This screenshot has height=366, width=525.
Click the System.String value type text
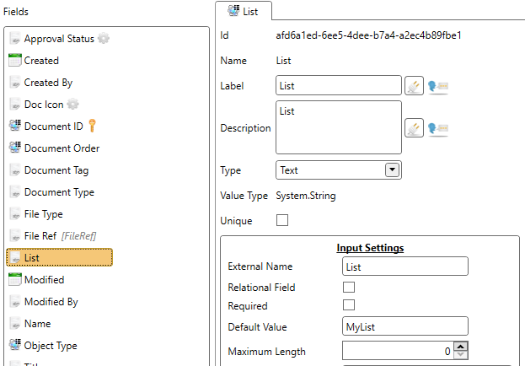point(306,196)
